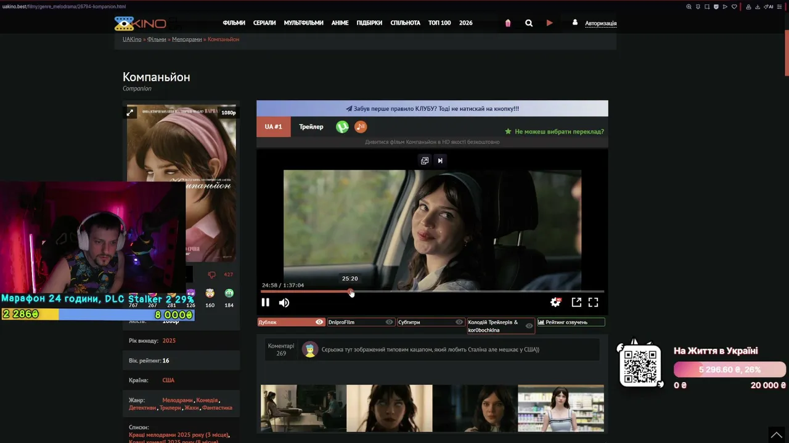The image size is (789, 443).
Task: Click the Фантастика genre link
Action: pyautogui.click(x=217, y=408)
